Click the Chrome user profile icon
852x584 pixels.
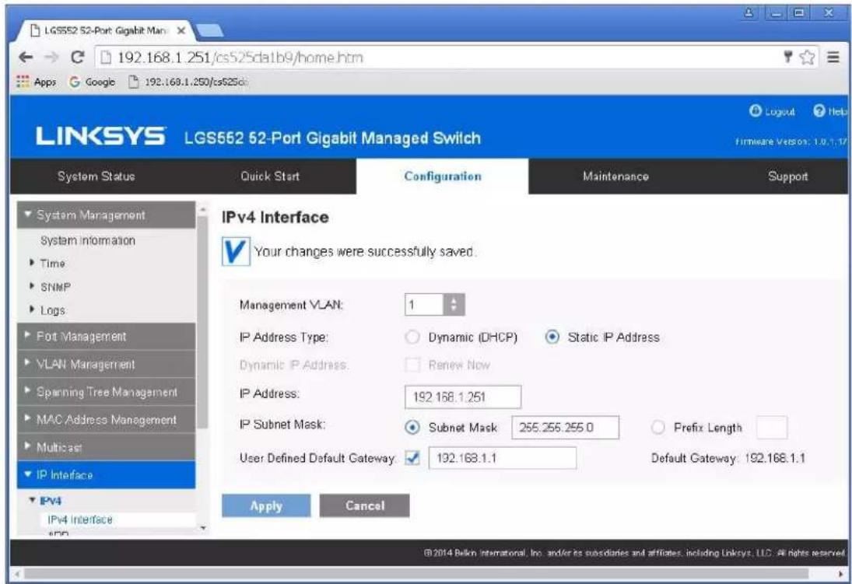pos(749,13)
